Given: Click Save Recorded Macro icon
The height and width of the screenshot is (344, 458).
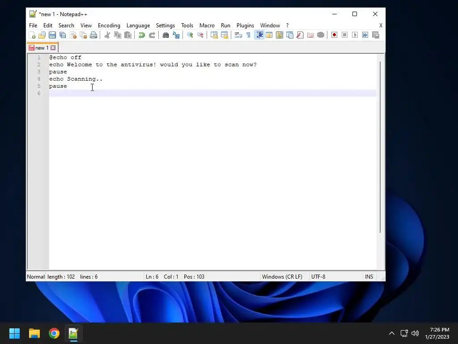Looking at the screenshot, I should point(376,35).
